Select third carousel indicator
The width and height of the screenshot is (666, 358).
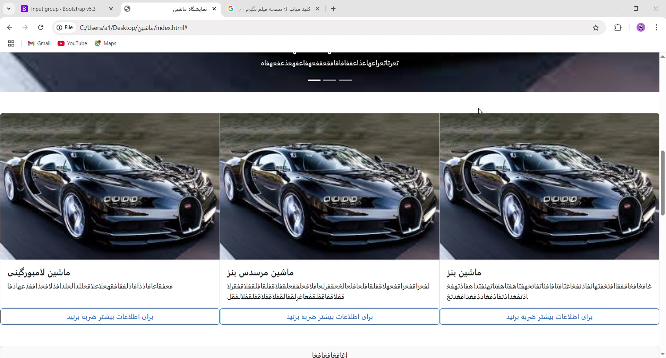click(x=345, y=80)
